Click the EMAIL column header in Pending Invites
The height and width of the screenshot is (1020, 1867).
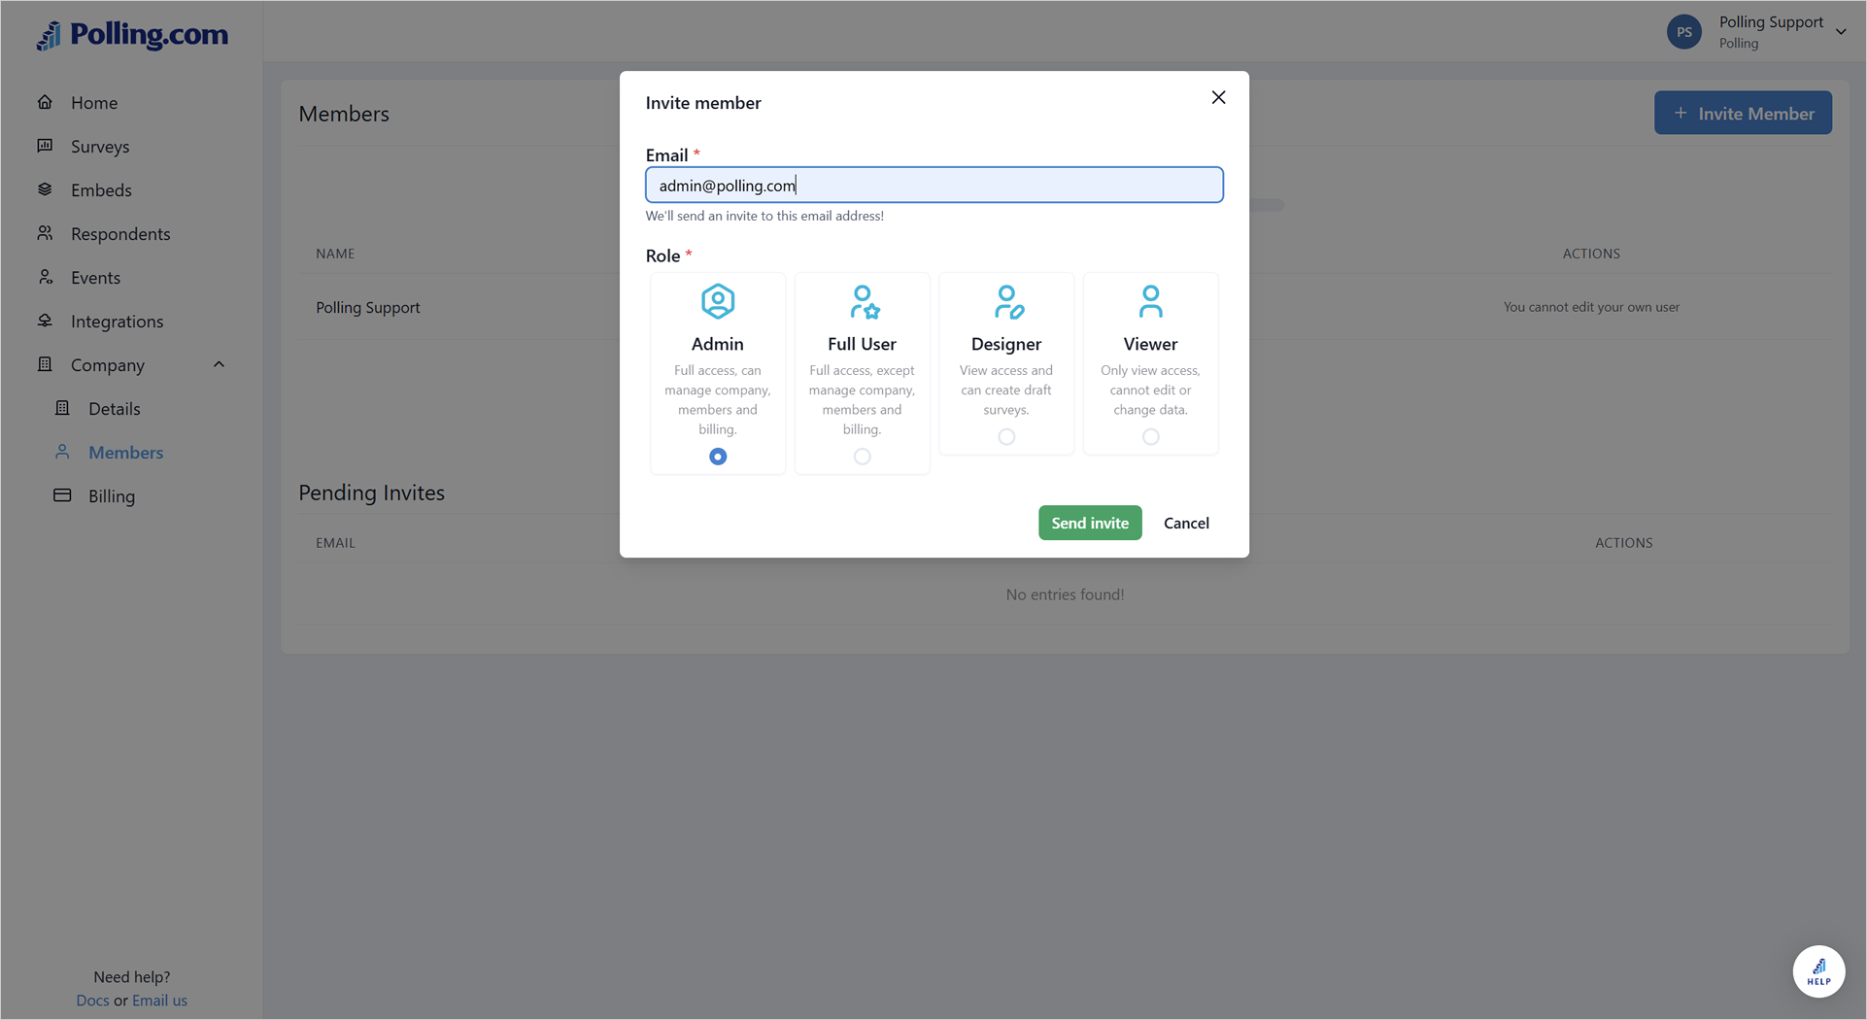pos(335,543)
